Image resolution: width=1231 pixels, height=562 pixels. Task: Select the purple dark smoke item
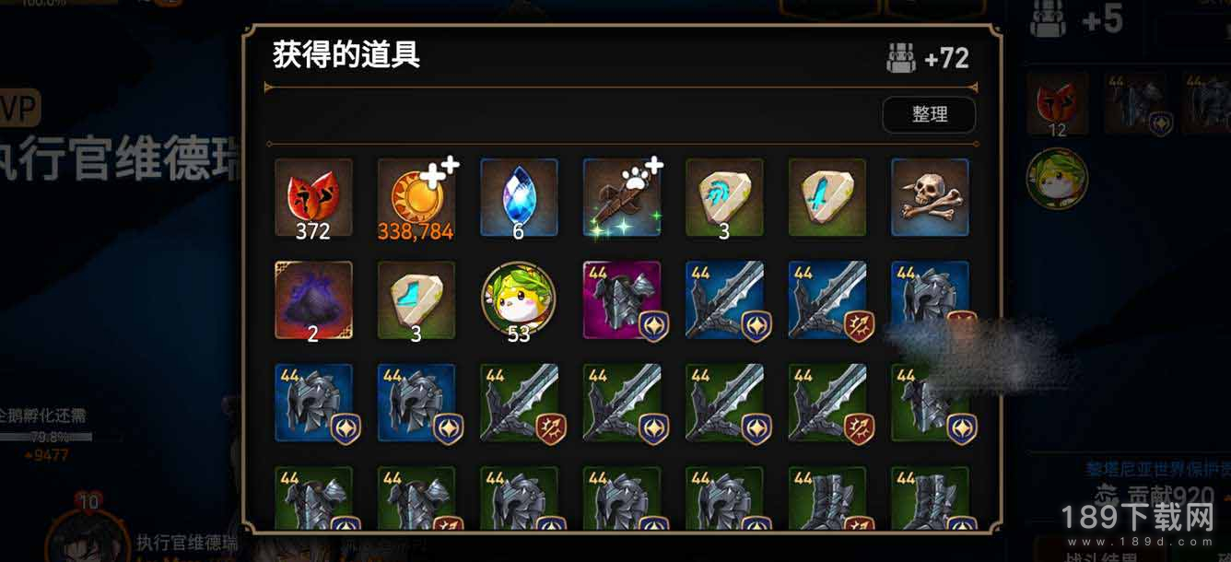click(x=313, y=300)
